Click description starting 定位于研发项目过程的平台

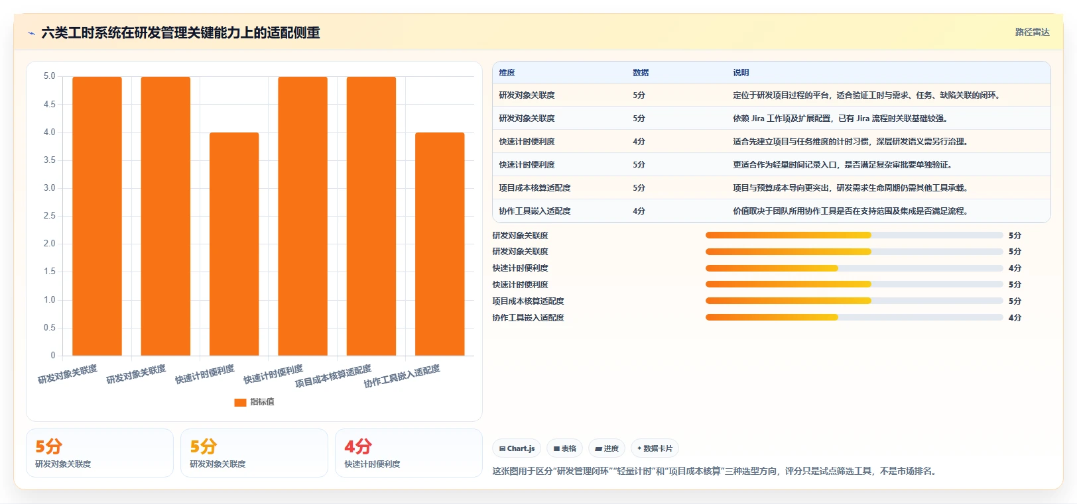pyautogui.click(x=867, y=95)
